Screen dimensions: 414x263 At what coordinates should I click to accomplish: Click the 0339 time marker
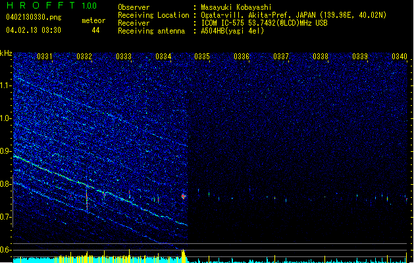click(360, 57)
